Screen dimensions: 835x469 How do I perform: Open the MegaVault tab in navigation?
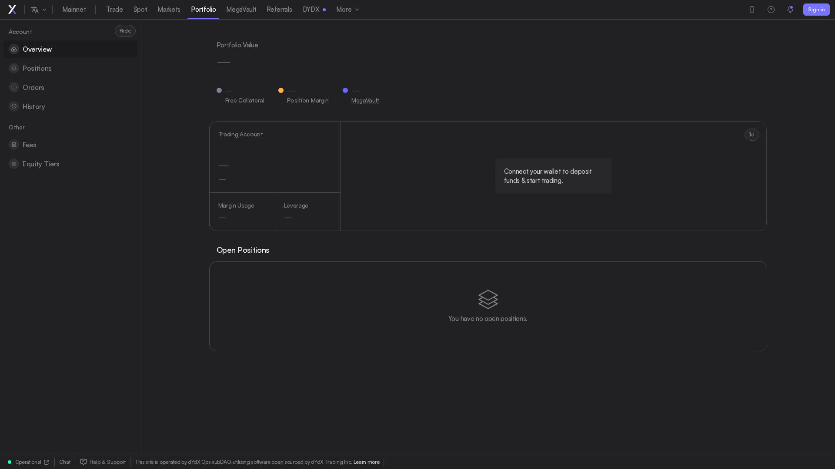click(241, 10)
